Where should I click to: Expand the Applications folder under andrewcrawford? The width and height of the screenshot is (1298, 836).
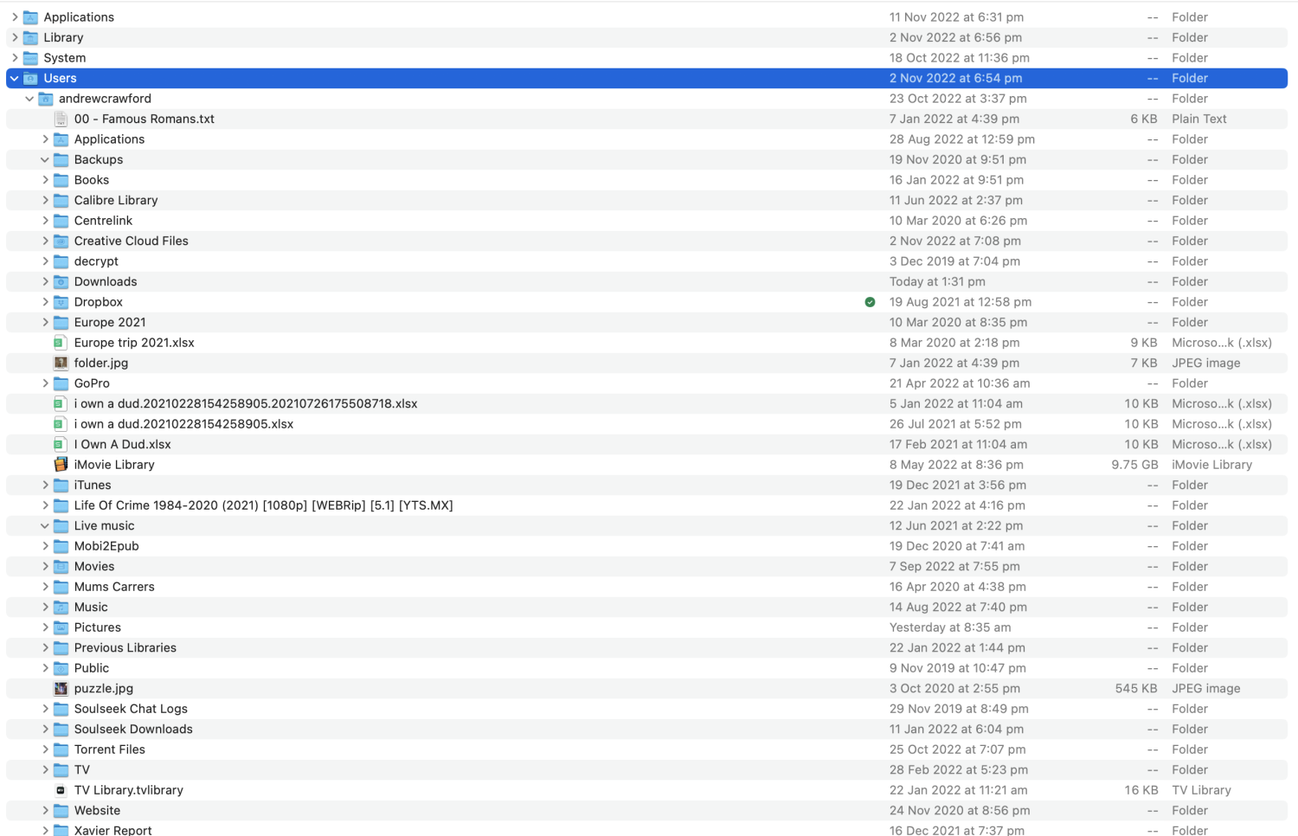(45, 138)
